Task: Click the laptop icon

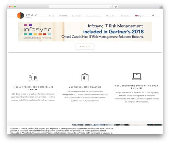Action: coord(137,77)
